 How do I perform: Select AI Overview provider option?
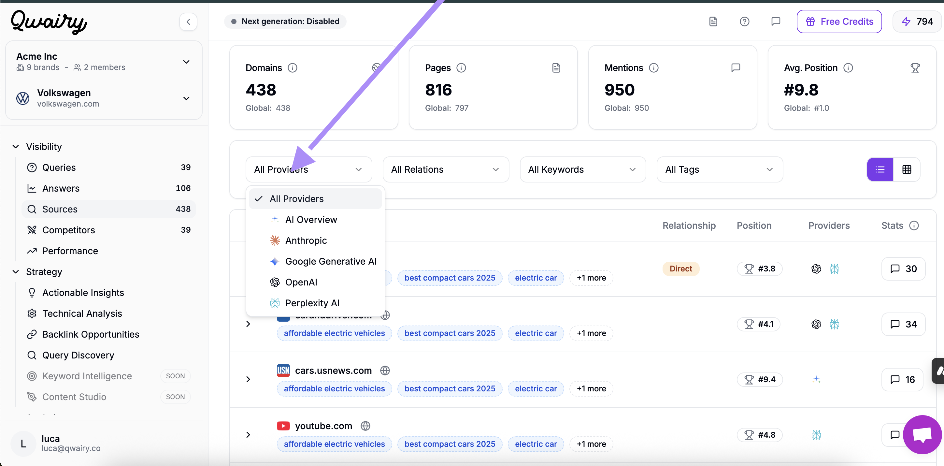(315, 220)
